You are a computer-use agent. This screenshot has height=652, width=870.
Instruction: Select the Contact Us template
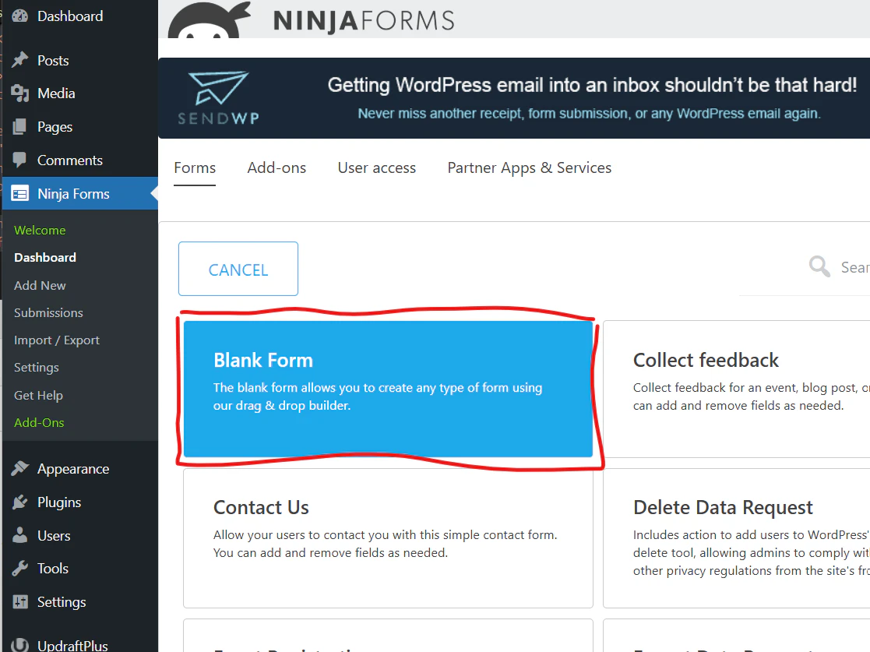coord(388,538)
